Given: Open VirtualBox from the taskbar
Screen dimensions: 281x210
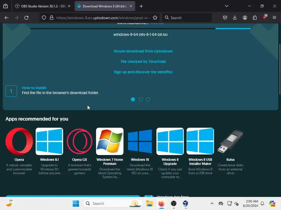Looking at the screenshot, I should (x=186, y=203).
